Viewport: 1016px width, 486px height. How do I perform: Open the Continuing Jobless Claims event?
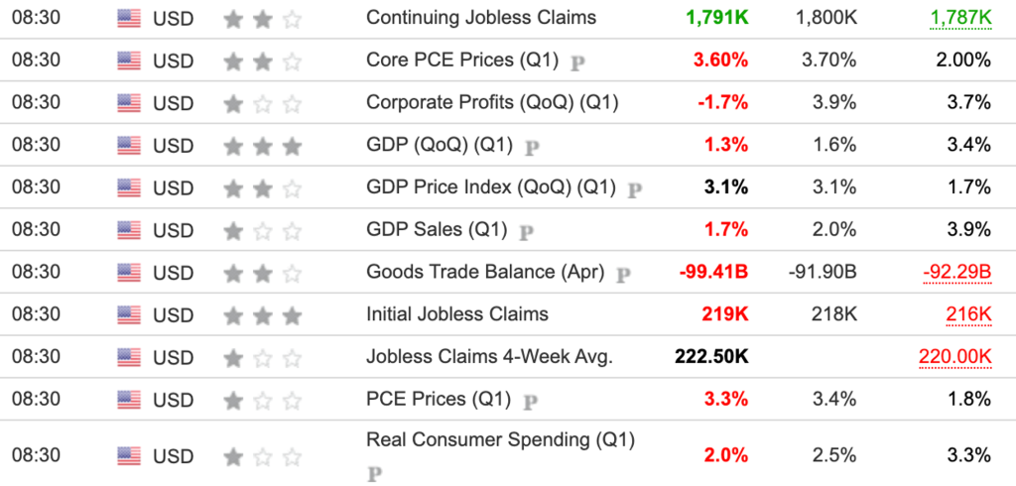(x=481, y=17)
